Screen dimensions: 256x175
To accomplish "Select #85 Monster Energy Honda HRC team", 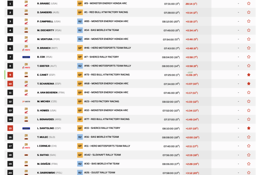I will pos(106,21).
